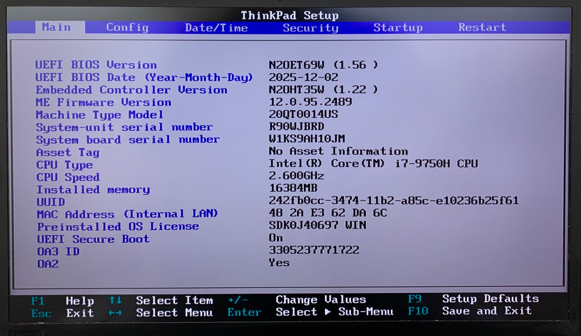
Task: Select UUID value starting 242fb0cc
Action: point(394,200)
